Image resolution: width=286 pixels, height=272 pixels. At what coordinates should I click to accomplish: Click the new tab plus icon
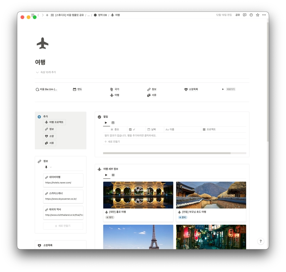tap(47, 15)
